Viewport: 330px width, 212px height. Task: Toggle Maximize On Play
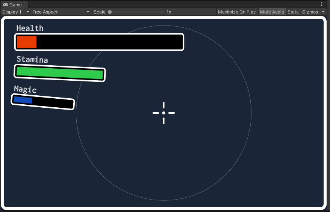[237, 12]
